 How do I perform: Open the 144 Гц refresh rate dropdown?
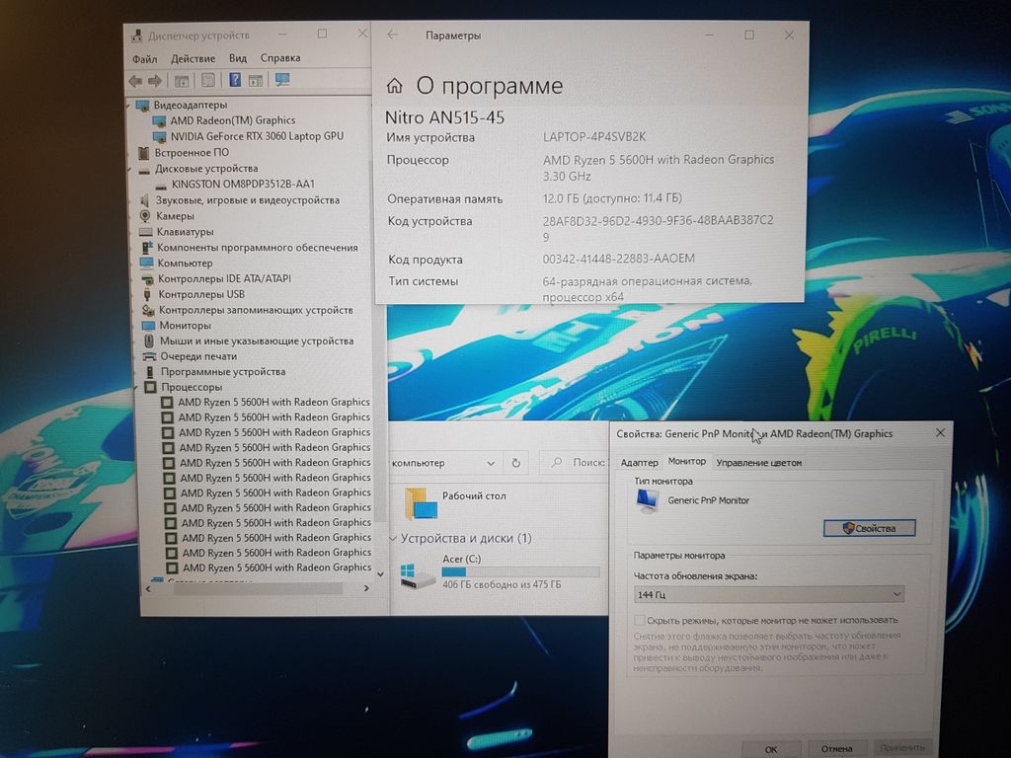(768, 594)
